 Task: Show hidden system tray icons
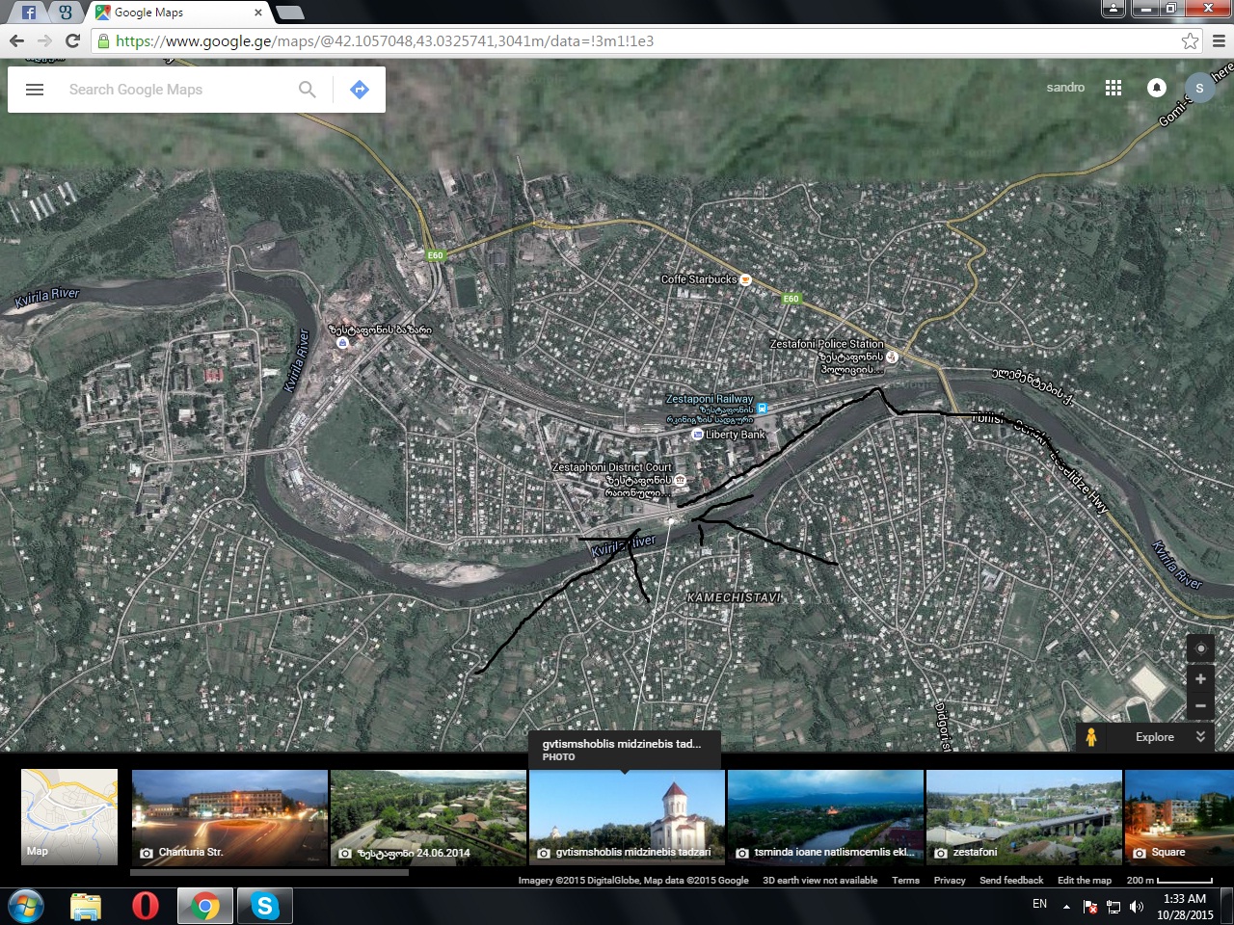[1066, 907]
